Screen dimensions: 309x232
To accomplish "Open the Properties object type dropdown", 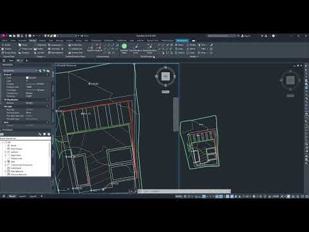I will pos(20,70).
